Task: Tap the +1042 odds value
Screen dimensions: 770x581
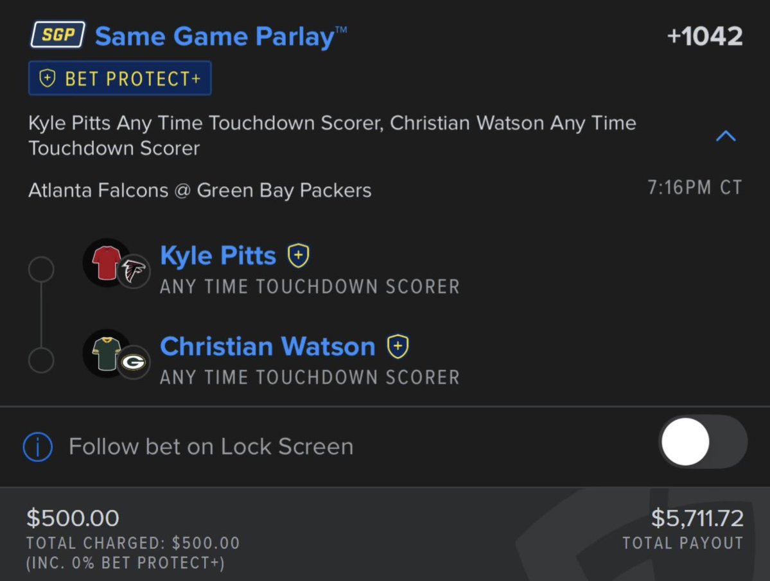Action: coord(704,37)
